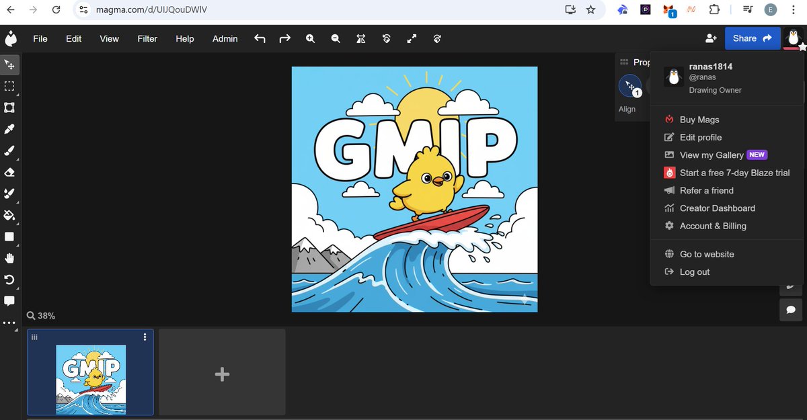Select the GMIP artboard thumbnail
The image size is (807, 420).
[90, 372]
